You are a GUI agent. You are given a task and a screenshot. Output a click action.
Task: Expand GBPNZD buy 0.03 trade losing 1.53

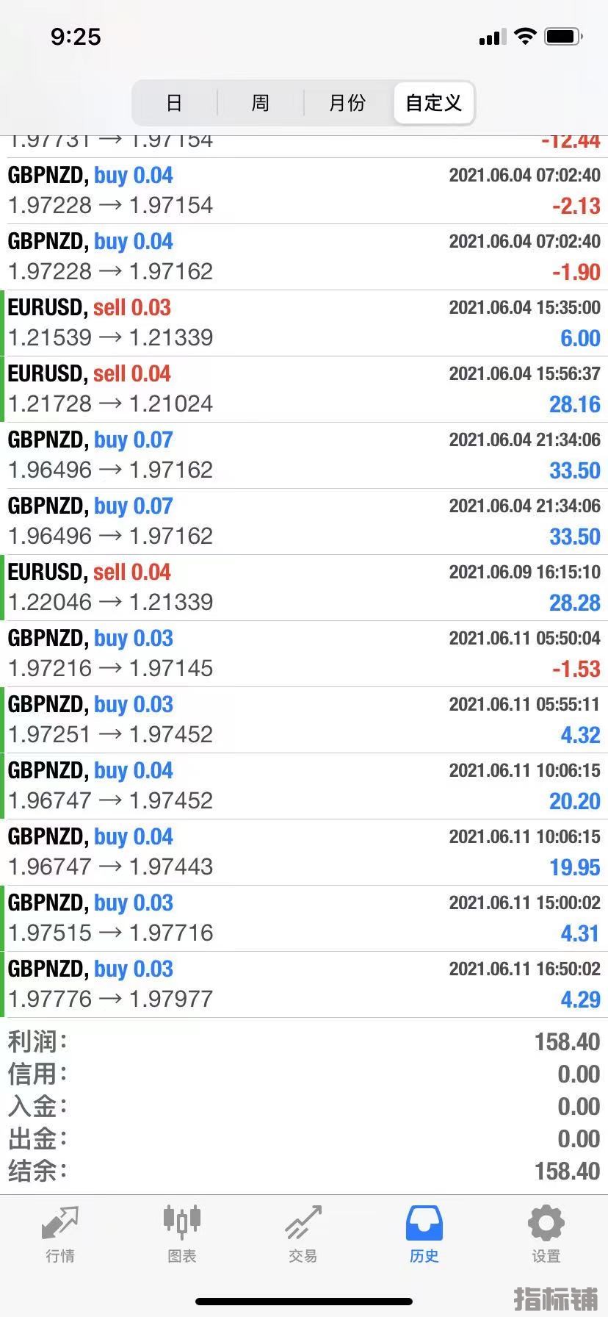tap(304, 654)
